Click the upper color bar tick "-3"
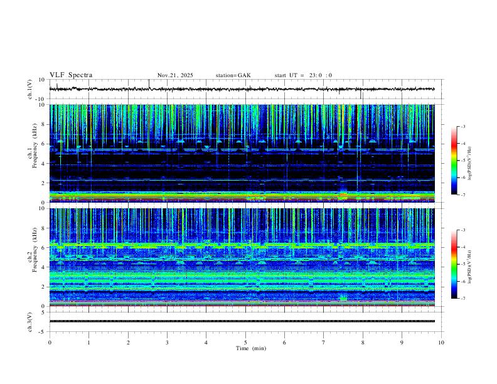Screen dimensions: 497x384 point(463,126)
